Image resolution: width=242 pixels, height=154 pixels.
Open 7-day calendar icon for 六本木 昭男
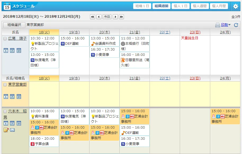pos(12,123)
